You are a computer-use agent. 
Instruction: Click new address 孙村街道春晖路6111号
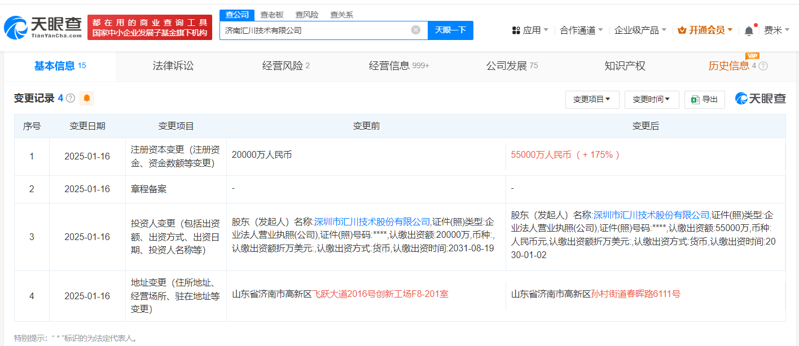(635, 294)
